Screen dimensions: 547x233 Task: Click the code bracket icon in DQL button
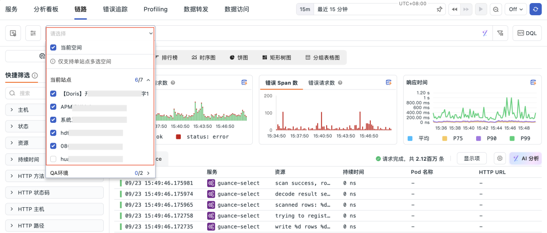point(521,33)
